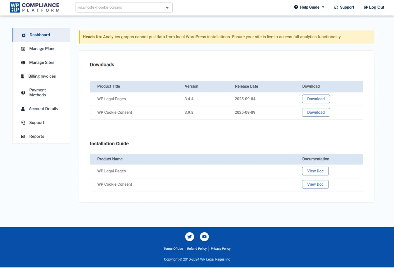Click the Account Details person icon
This screenshot has height=268, width=394.
[23, 109]
